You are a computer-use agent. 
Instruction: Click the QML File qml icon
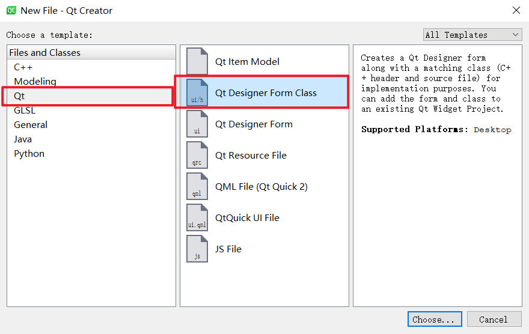(x=197, y=186)
